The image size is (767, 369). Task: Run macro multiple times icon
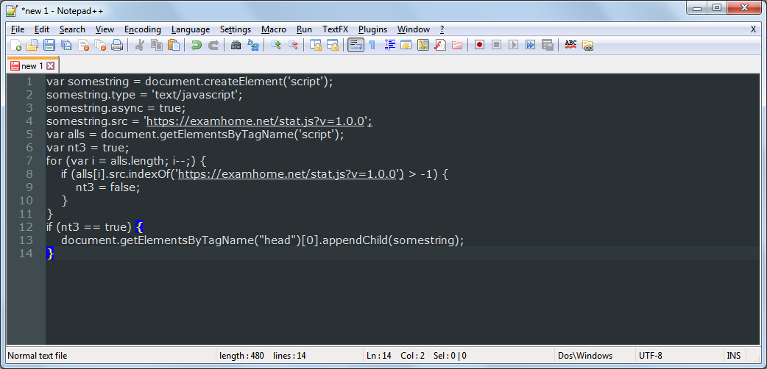click(x=530, y=46)
